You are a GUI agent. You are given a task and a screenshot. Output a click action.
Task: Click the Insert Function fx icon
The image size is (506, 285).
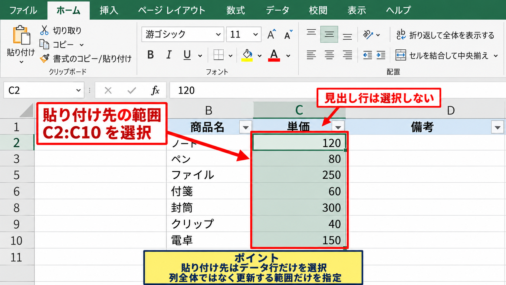coord(155,90)
